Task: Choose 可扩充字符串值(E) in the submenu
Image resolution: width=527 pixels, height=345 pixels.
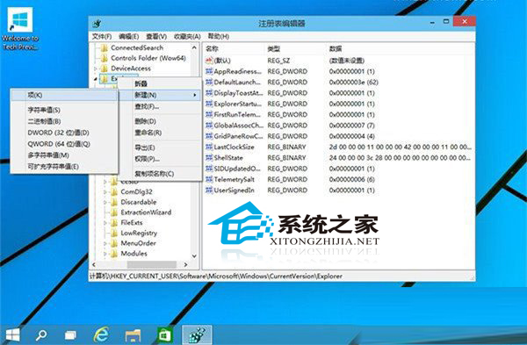Action: pos(64,166)
